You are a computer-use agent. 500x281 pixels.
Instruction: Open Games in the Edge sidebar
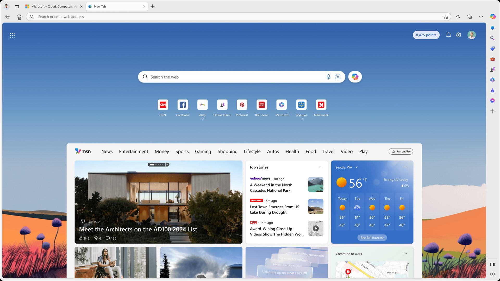(492, 69)
